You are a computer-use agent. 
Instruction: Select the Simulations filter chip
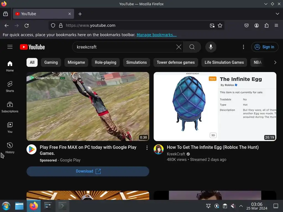[137, 62]
